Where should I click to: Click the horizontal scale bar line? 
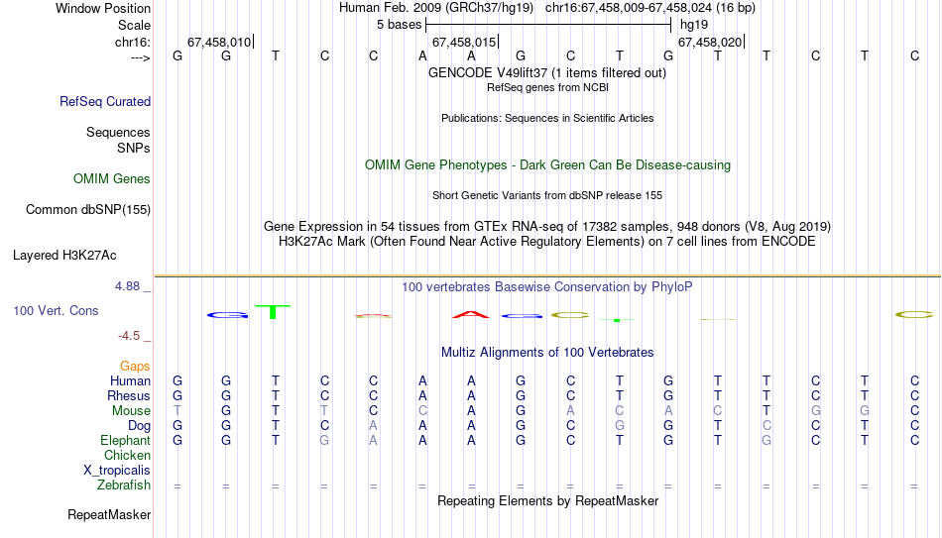tap(548, 25)
